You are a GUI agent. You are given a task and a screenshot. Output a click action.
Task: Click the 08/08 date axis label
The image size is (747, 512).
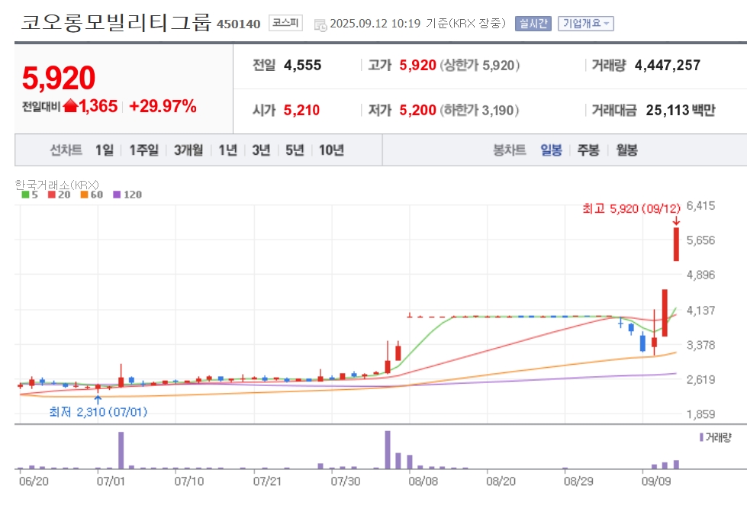423,481
